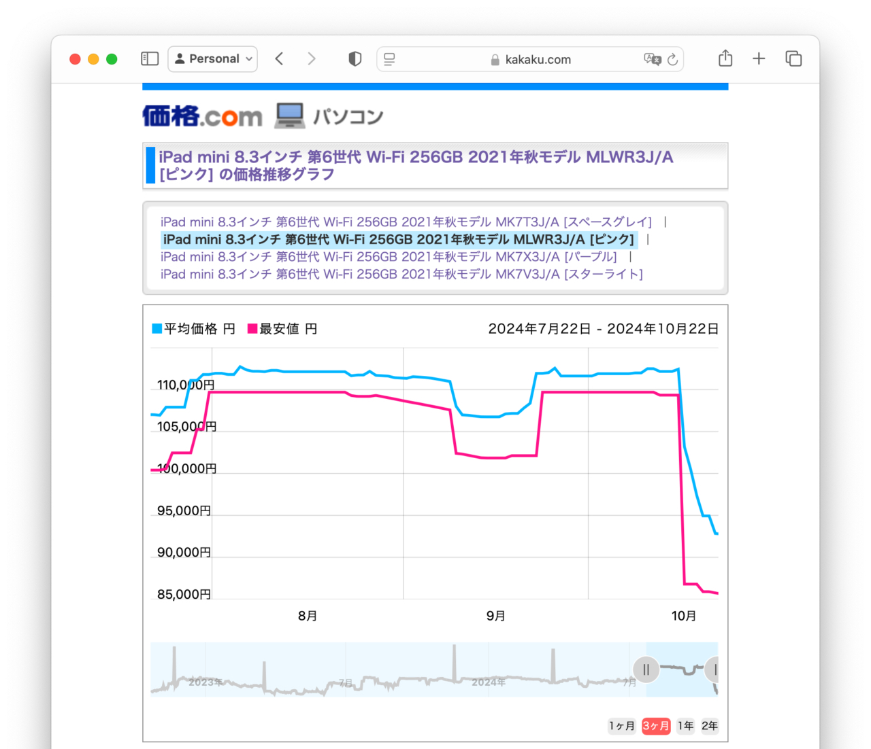
Task: Select the highlighted MLWR3J/A ピンク model
Action: pyautogui.click(x=399, y=239)
